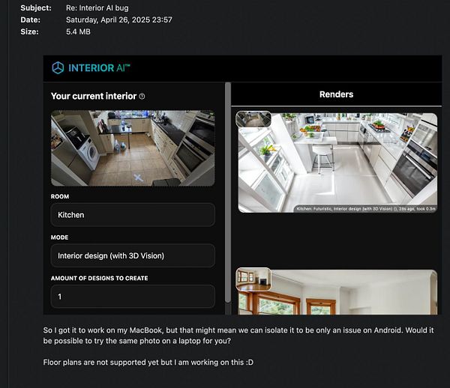Click the render caption Kitchen: Futuristic
450x388 pixels.
pyautogui.click(x=366, y=209)
